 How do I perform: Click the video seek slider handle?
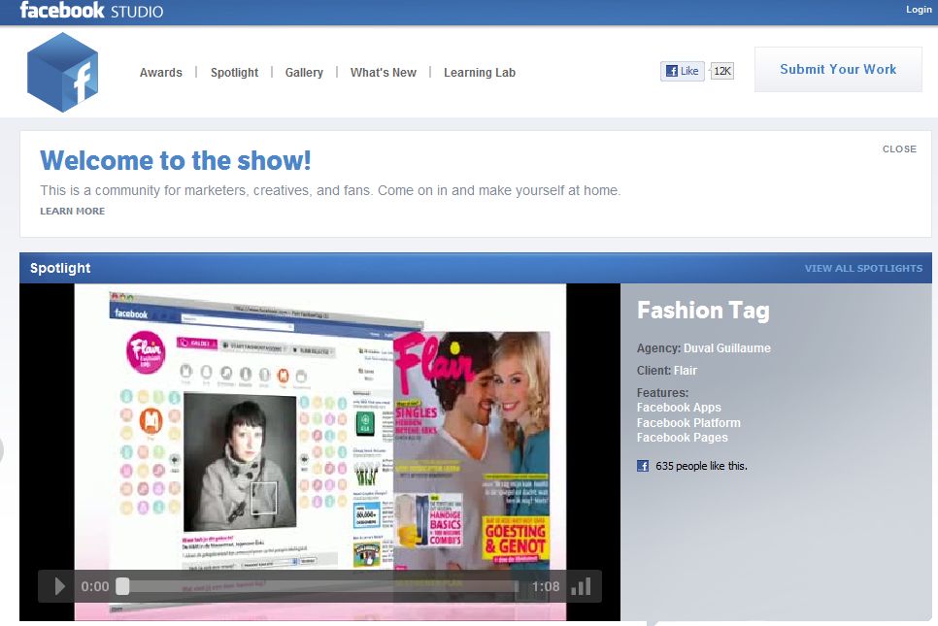coord(122,586)
